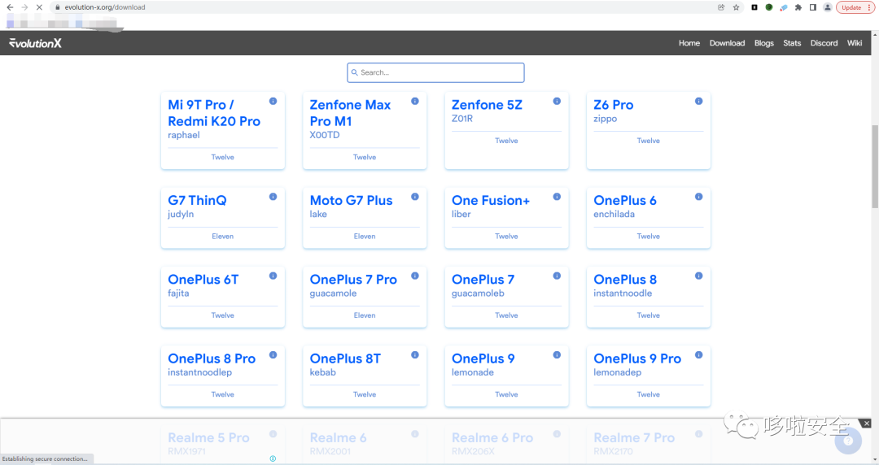Screen dimensions: 879x465
Task: Click the page vertical scrollbar thumb
Action: (x=874, y=167)
